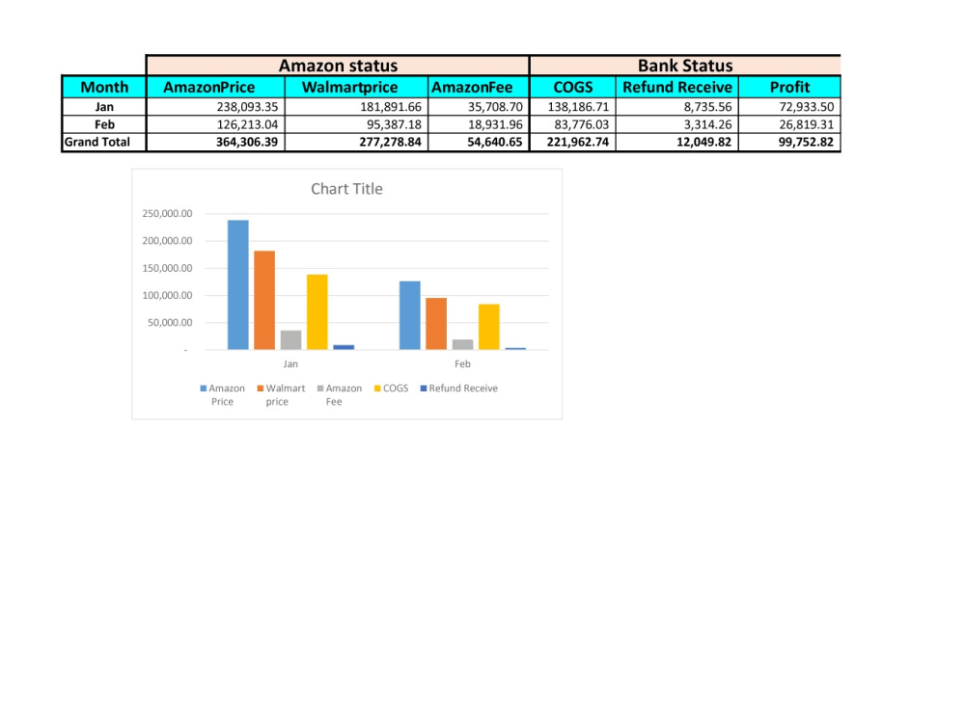Select the AmazonPrice column header
This screenshot has height=723, width=965.
tap(215, 88)
